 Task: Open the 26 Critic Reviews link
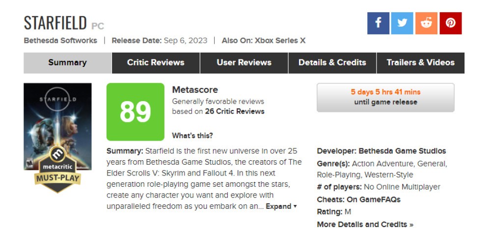coord(235,111)
